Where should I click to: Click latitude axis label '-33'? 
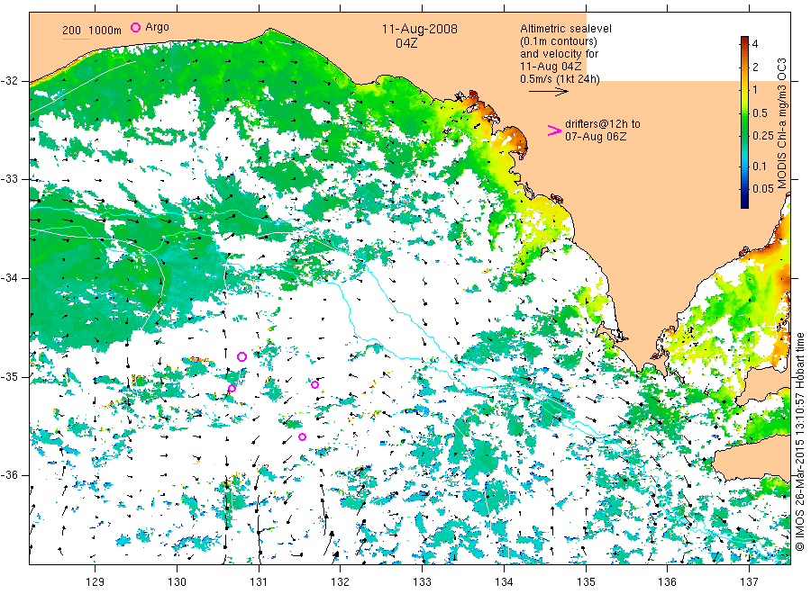point(9,179)
